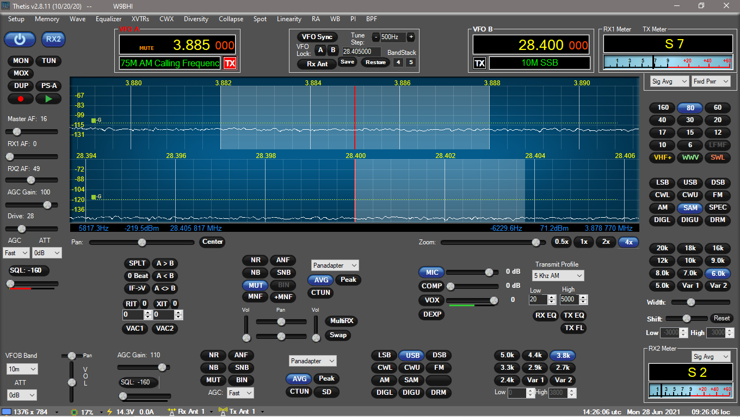The height and width of the screenshot is (417, 740).
Task: Adjust the Master AF slider
Action: click(32, 131)
